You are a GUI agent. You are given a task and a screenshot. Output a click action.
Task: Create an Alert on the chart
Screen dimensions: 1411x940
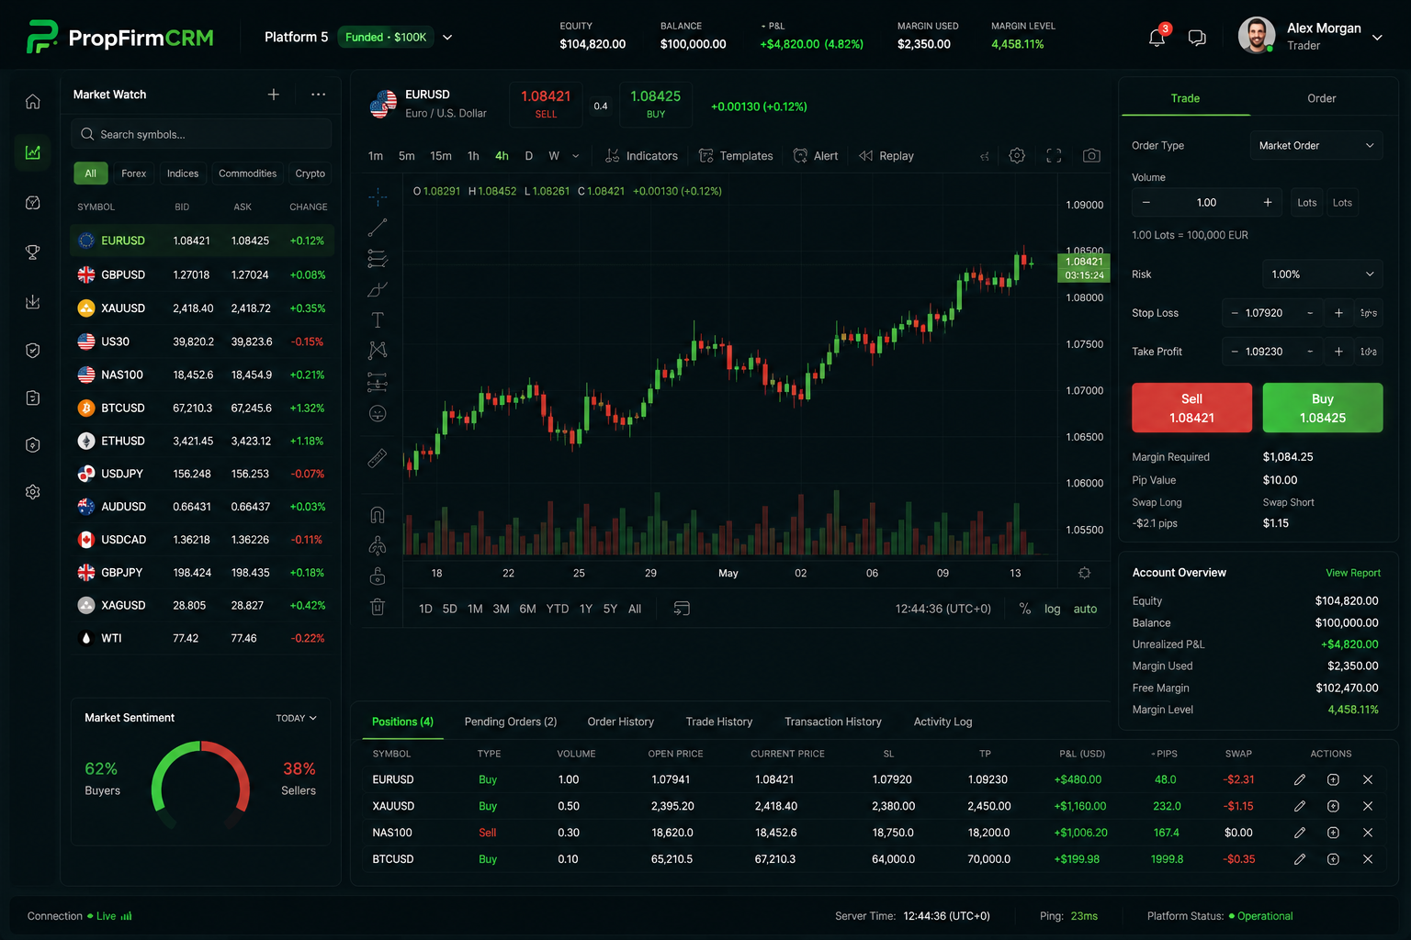tap(816, 156)
